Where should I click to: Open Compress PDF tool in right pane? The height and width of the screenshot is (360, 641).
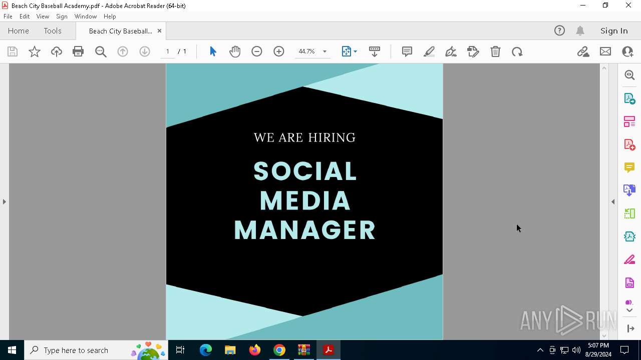[x=629, y=236]
